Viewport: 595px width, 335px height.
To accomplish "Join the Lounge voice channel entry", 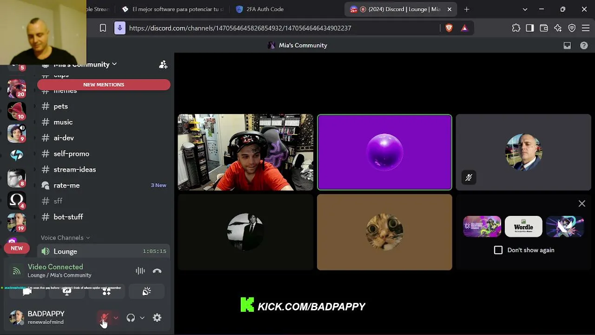I will [x=104, y=251].
